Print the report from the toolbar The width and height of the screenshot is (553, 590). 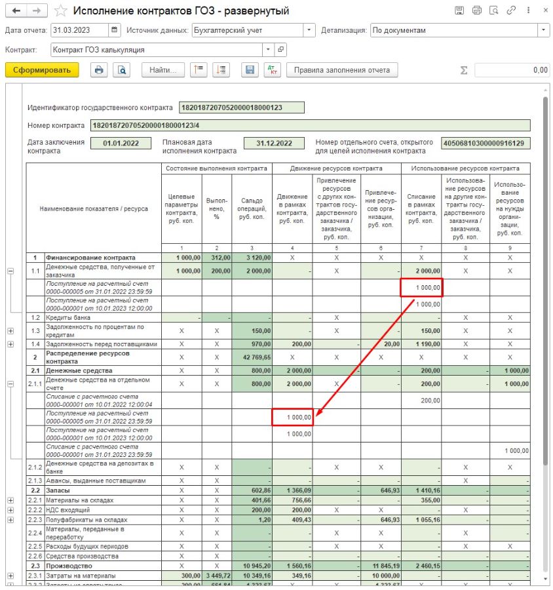coord(99,70)
